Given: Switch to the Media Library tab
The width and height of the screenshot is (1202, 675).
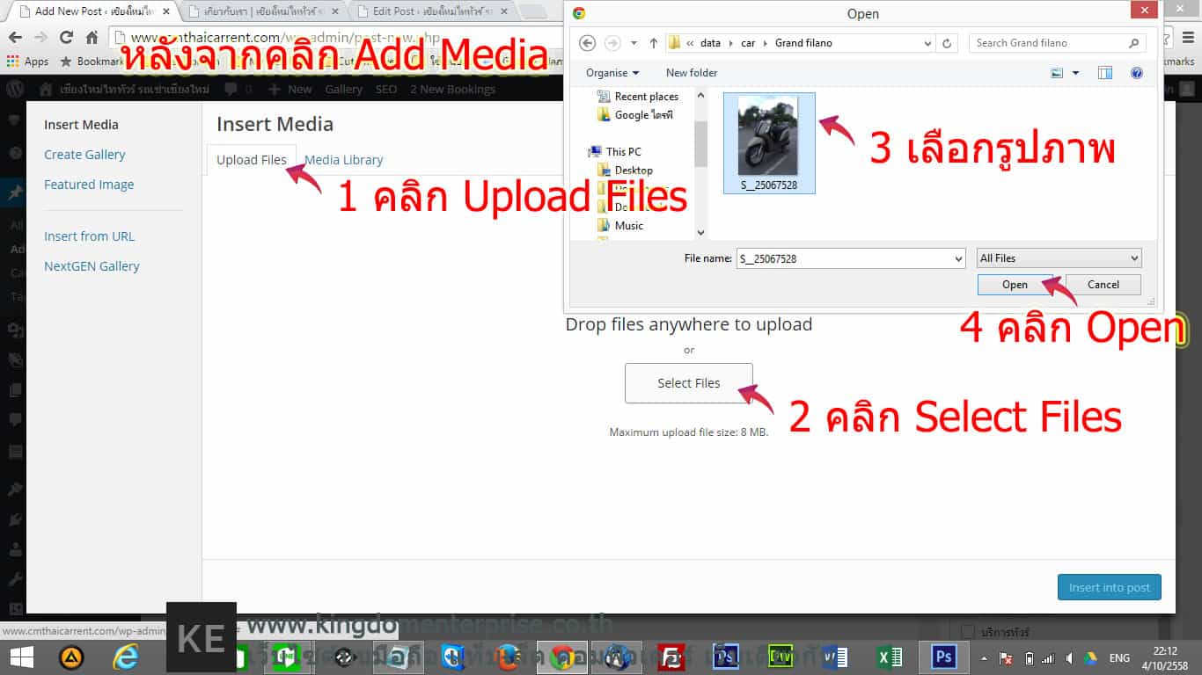Looking at the screenshot, I should click(343, 160).
